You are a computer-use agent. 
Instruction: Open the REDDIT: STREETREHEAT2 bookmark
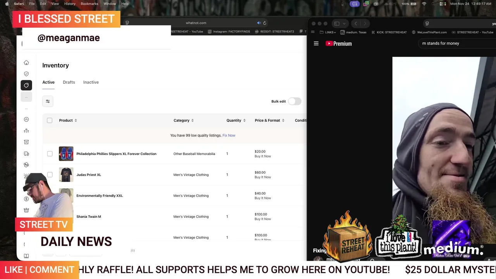coord(275,31)
